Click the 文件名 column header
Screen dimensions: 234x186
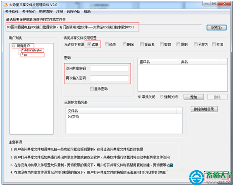click(x=121, y=111)
